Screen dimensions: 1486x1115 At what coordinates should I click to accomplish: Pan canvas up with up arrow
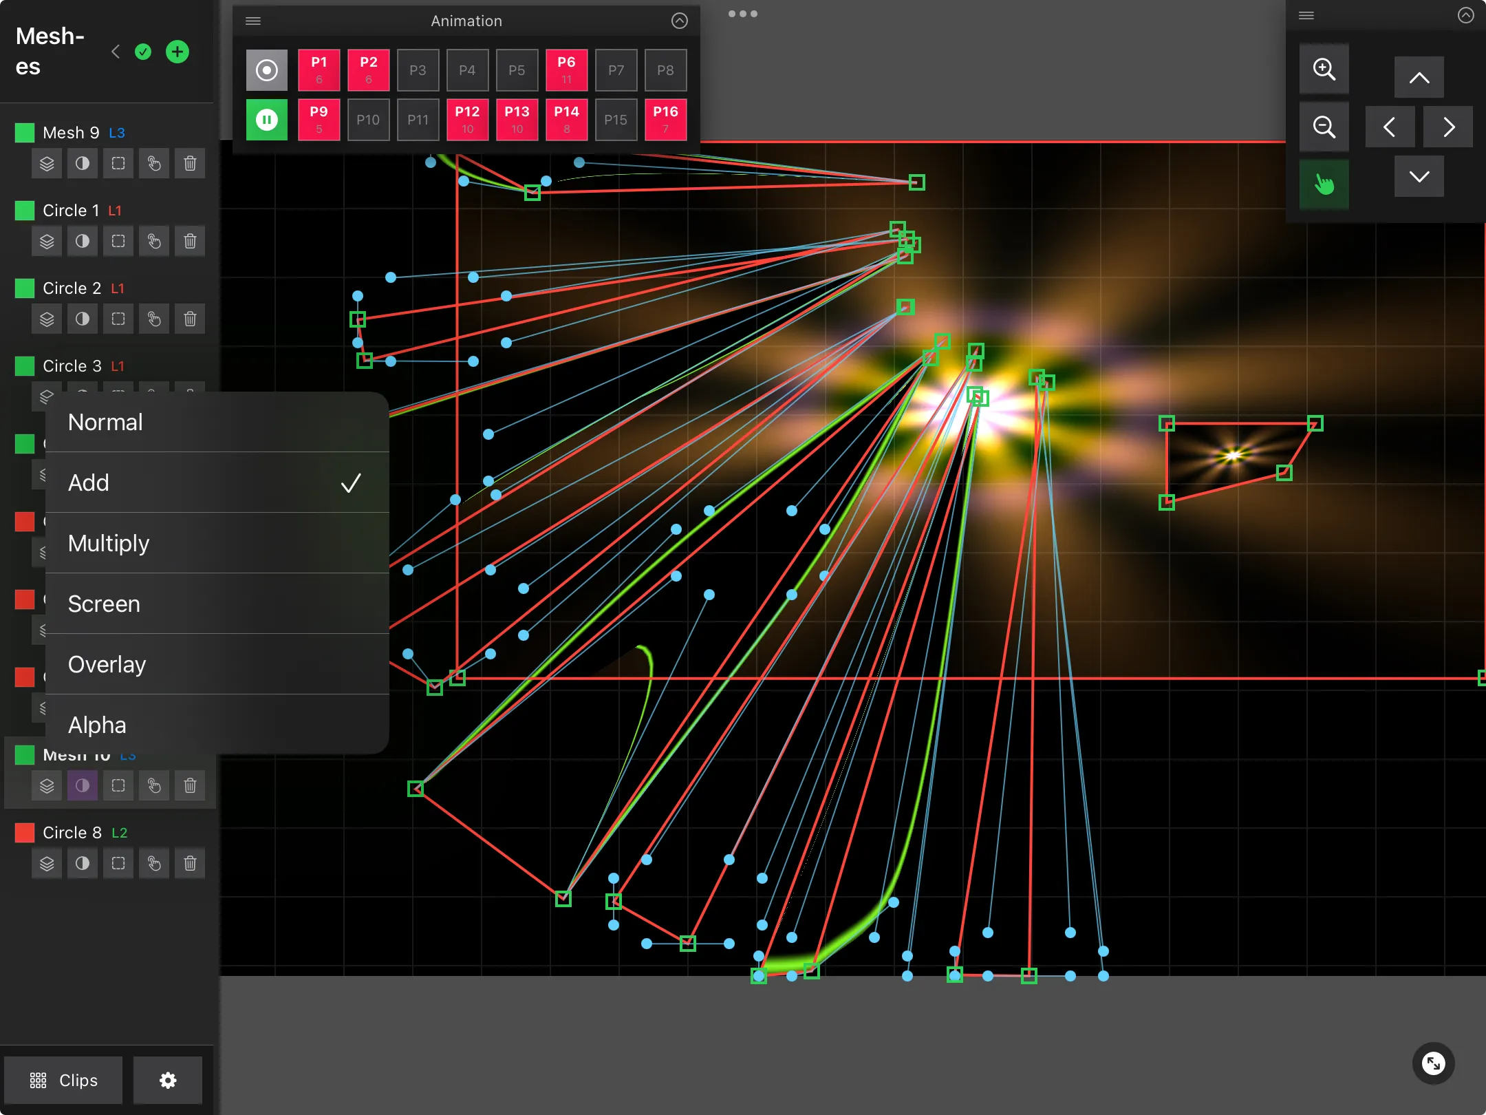pyautogui.click(x=1419, y=77)
